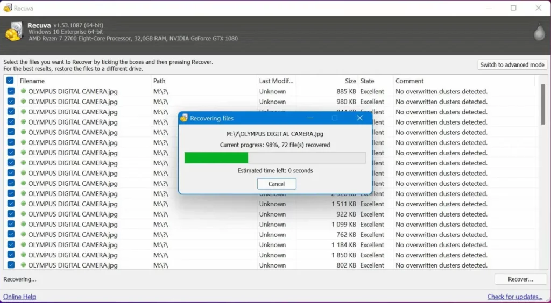The image size is (551, 303).
Task: Click green status dot of 1 511 KB file
Action: pos(23,204)
